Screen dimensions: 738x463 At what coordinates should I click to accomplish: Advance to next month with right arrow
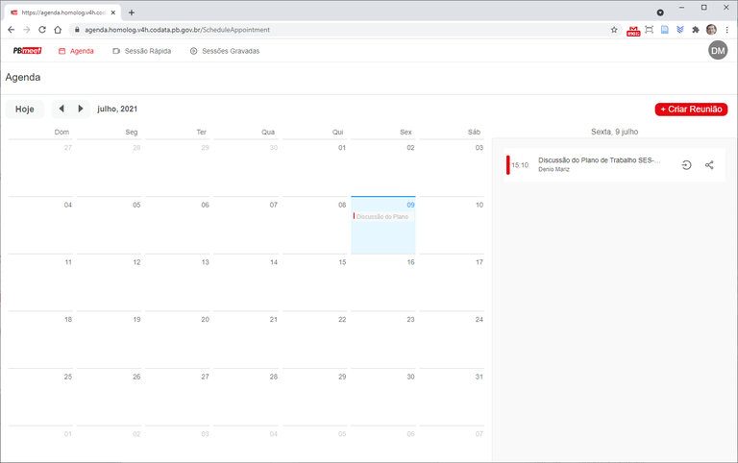coord(81,109)
